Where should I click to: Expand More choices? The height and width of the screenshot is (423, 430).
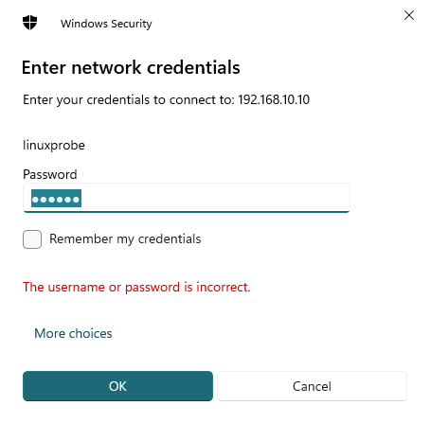click(73, 333)
